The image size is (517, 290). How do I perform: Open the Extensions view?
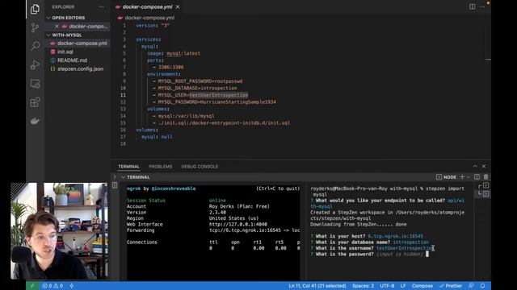coord(35,102)
